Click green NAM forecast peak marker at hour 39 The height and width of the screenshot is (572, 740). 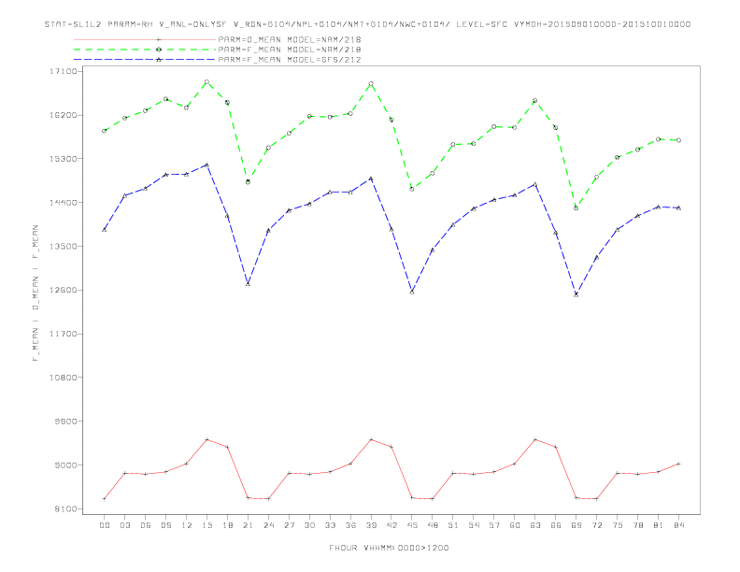point(371,84)
